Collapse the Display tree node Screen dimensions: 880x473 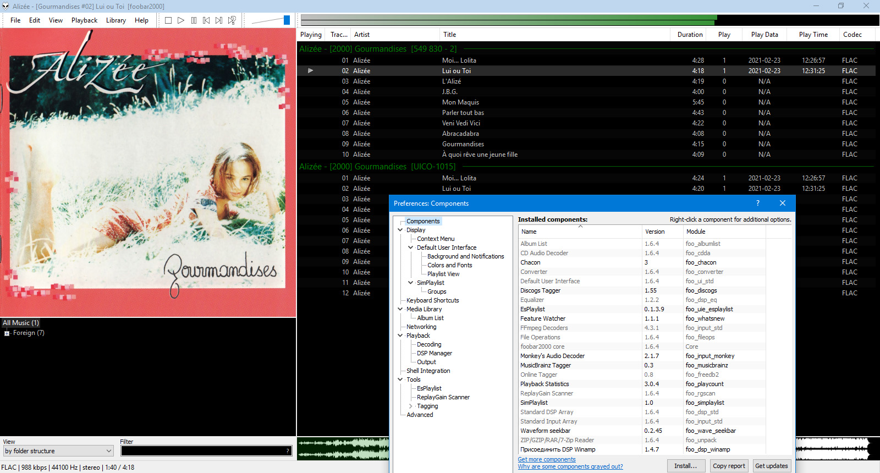coord(400,230)
